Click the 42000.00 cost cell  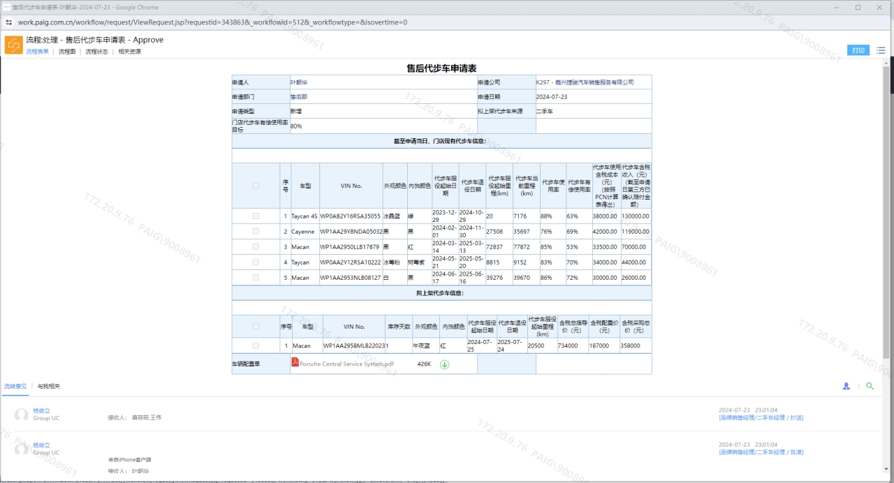point(605,232)
